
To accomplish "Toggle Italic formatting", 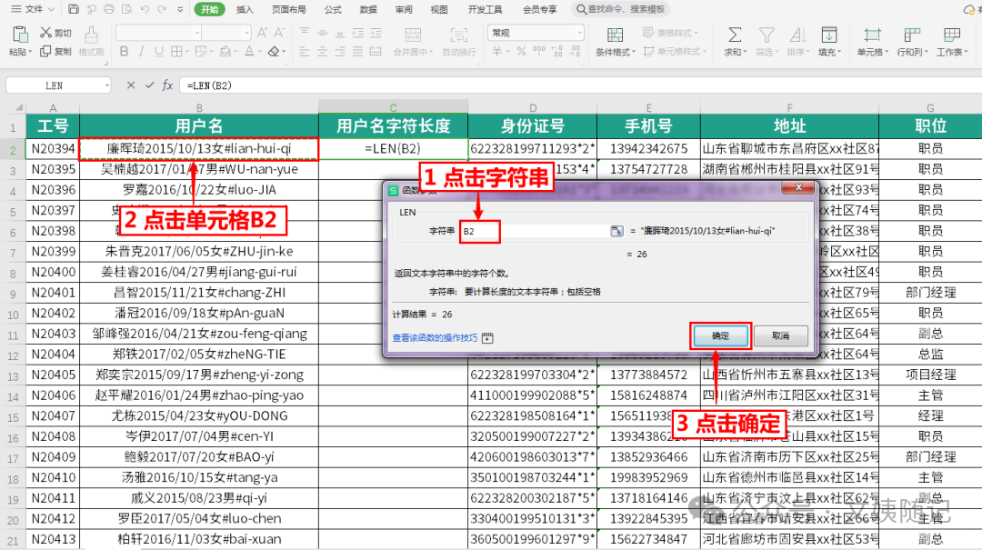I will coord(142,52).
